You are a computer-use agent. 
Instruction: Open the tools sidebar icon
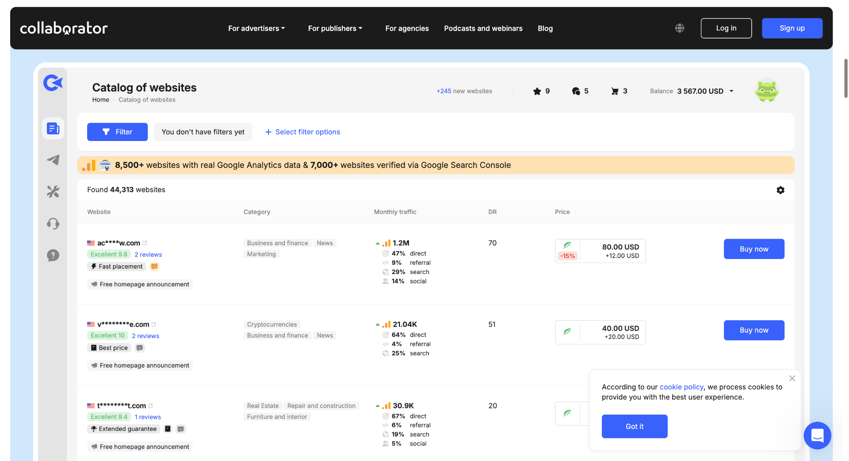pos(53,191)
